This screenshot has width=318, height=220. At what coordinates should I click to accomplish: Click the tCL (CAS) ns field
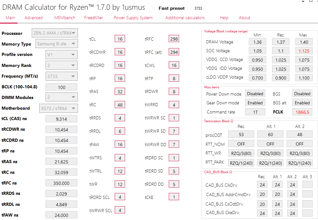(62, 119)
